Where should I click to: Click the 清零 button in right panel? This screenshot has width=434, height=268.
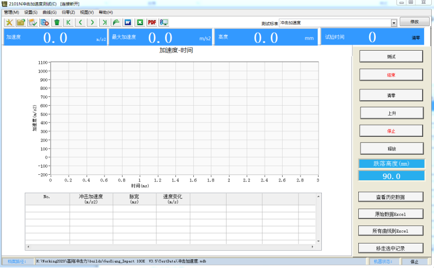point(391,95)
